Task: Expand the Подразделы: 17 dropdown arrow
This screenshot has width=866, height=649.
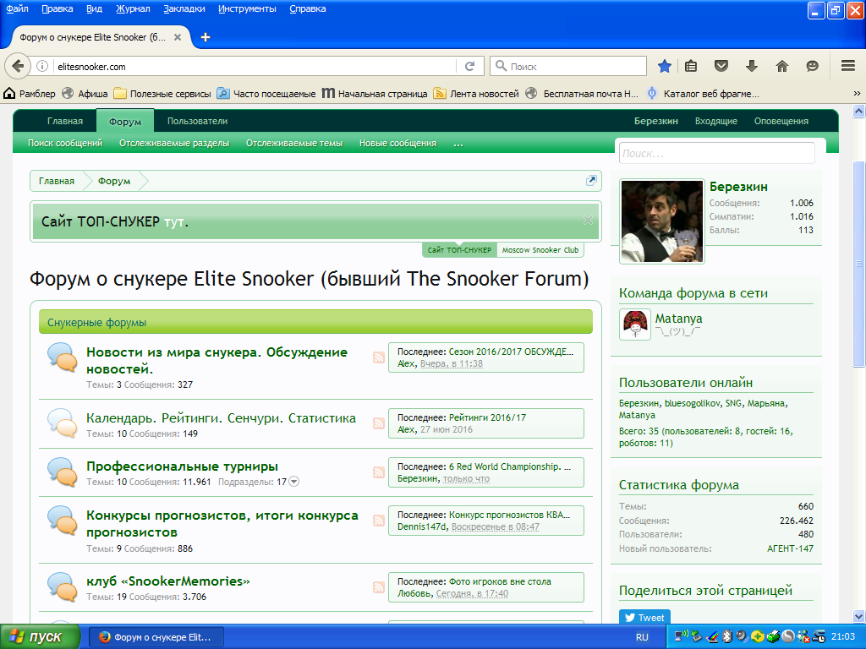Action: (x=294, y=482)
